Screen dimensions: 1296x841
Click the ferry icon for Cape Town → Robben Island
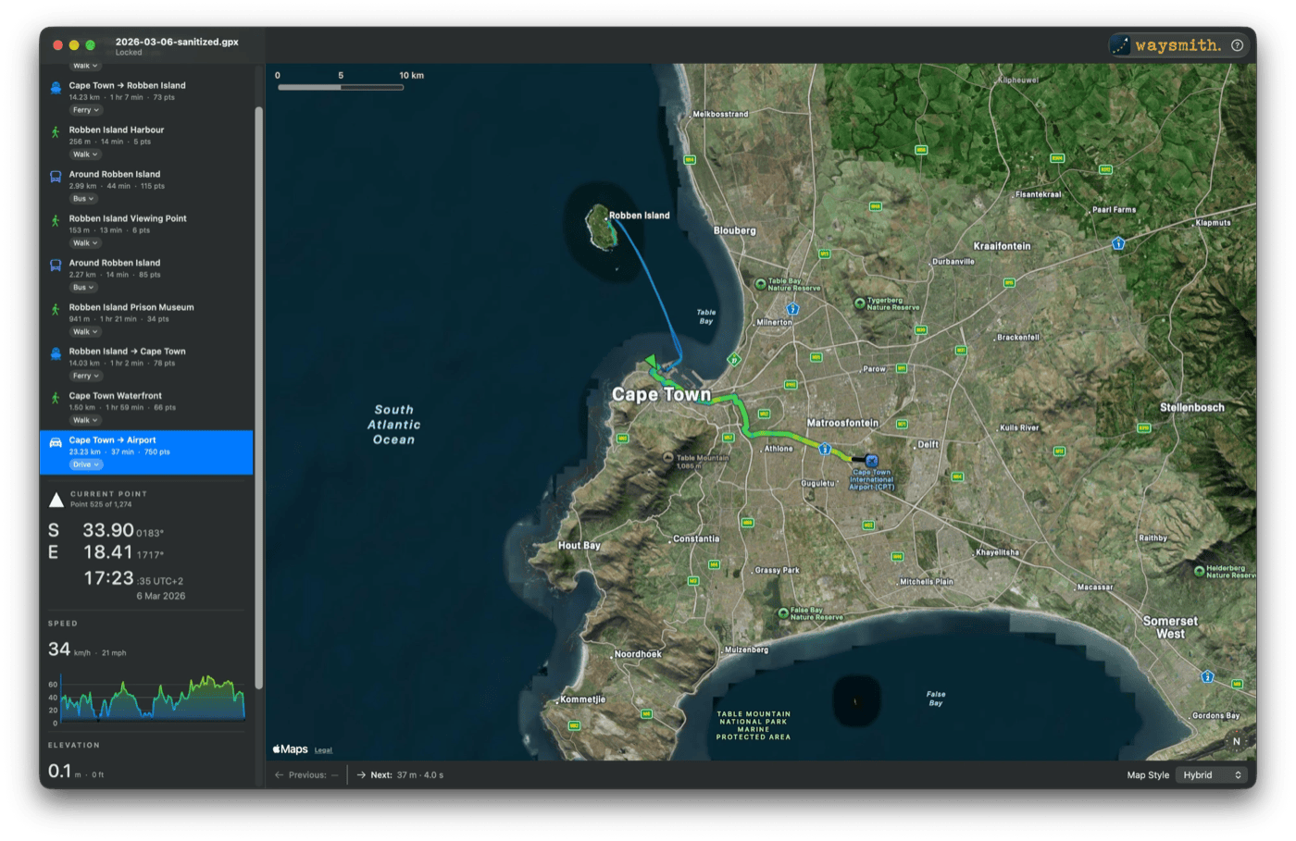[56, 88]
